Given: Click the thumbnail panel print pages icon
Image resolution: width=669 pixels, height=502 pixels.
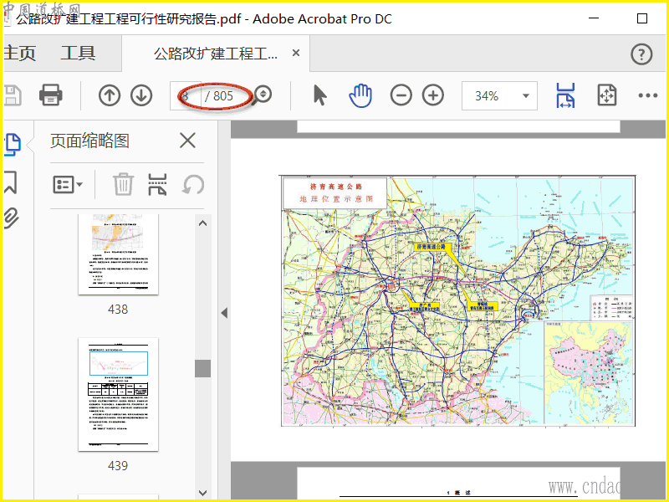Looking at the screenshot, I should pos(157,184).
